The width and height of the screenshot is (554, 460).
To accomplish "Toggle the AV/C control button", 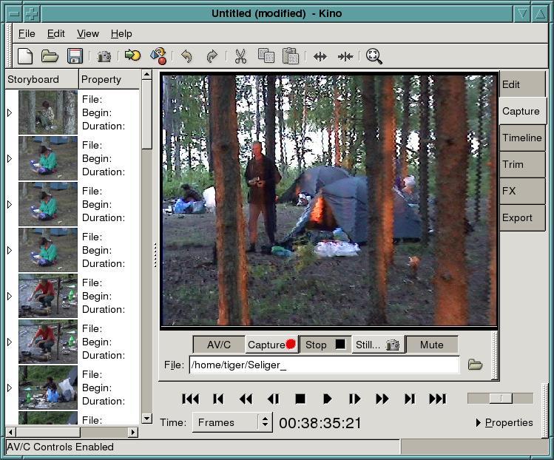I will (219, 345).
